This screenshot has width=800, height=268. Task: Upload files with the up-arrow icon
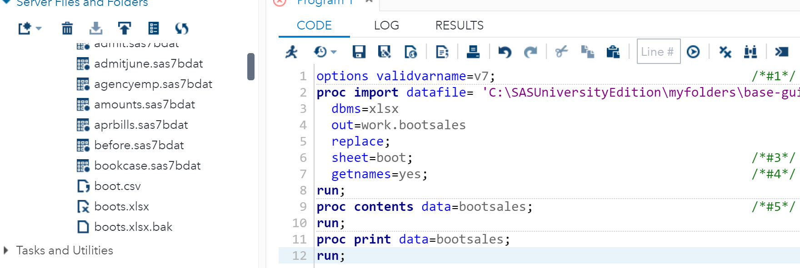pos(124,29)
